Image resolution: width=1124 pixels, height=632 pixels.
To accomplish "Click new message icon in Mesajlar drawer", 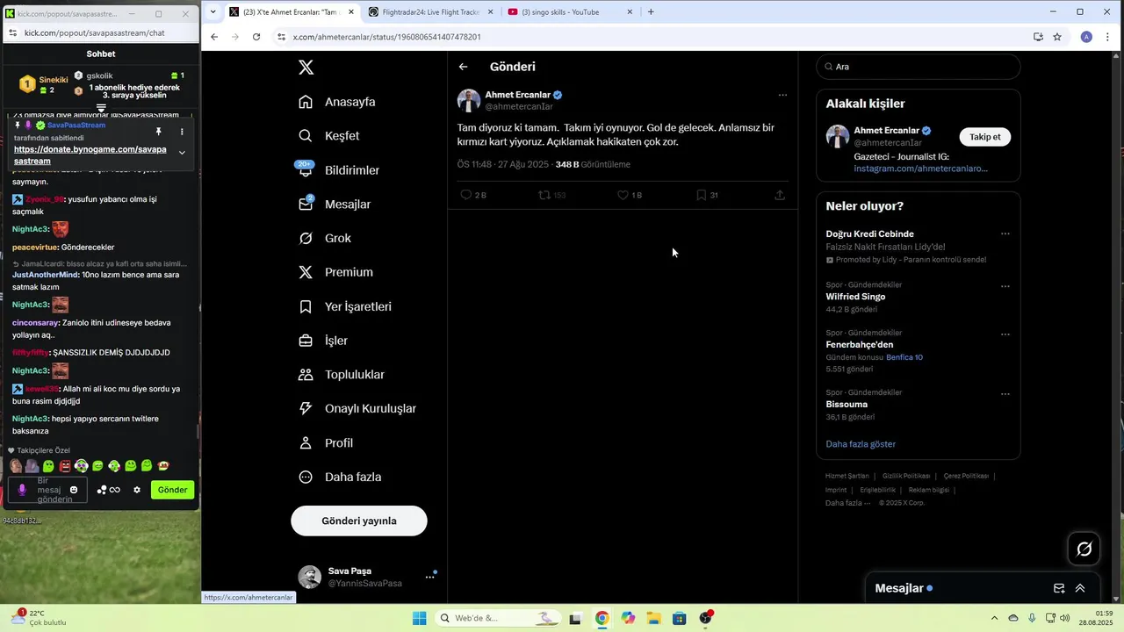I will coord(1059,588).
